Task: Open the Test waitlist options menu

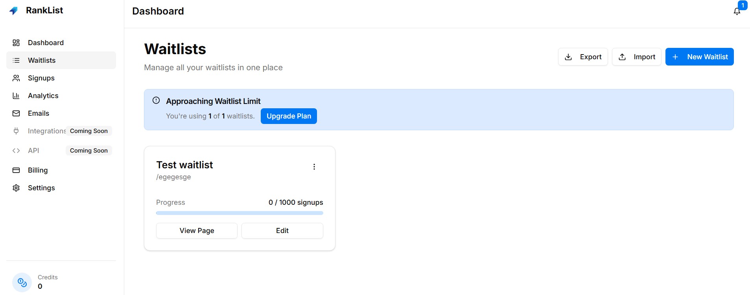Action: [x=314, y=166]
